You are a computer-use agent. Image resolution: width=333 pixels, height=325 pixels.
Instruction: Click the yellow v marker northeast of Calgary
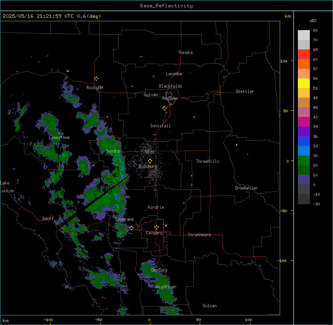(166, 225)
